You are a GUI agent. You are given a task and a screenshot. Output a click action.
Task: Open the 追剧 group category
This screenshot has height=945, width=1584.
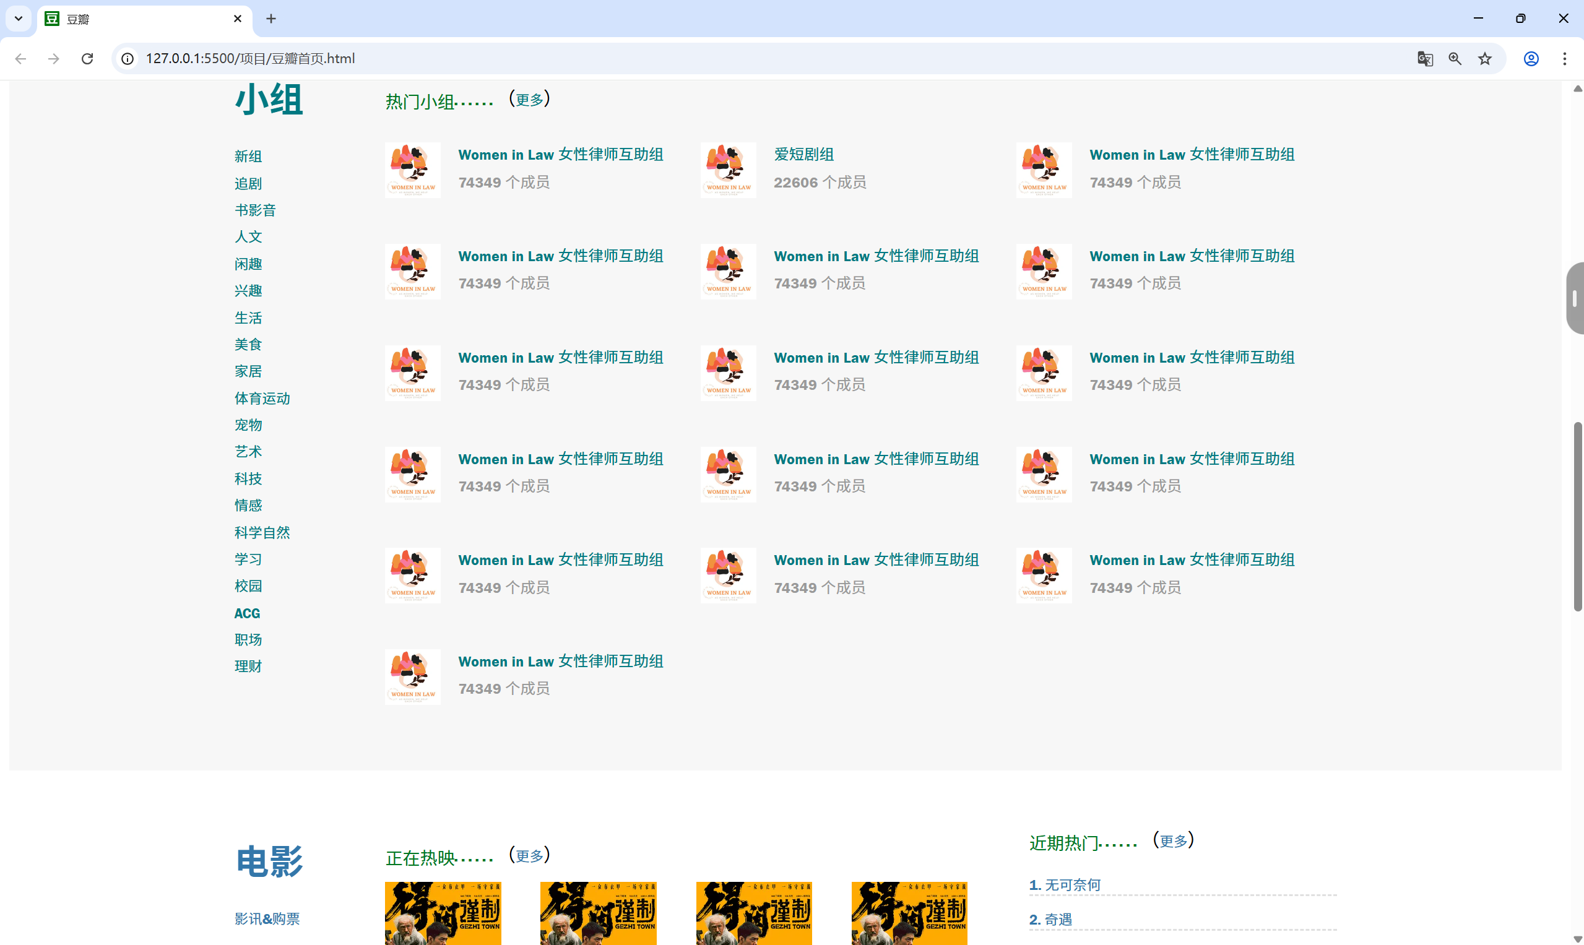tap(248, 183)
